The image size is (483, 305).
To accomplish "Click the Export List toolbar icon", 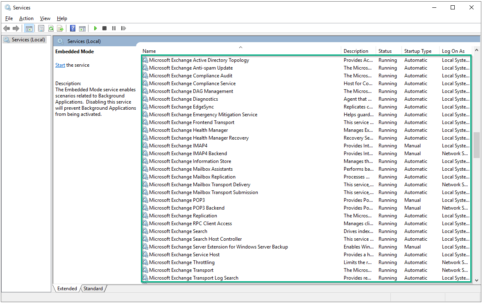I will [x=60, y=28].
